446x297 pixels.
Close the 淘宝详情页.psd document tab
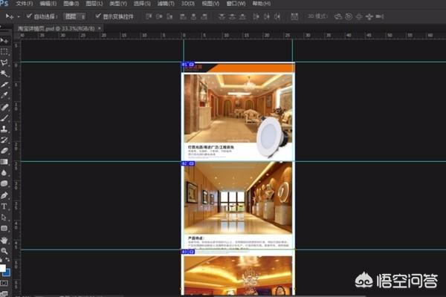click(x=100, y=28)
